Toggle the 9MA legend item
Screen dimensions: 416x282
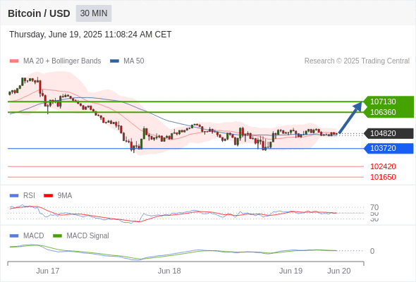[x=58, y=195]
